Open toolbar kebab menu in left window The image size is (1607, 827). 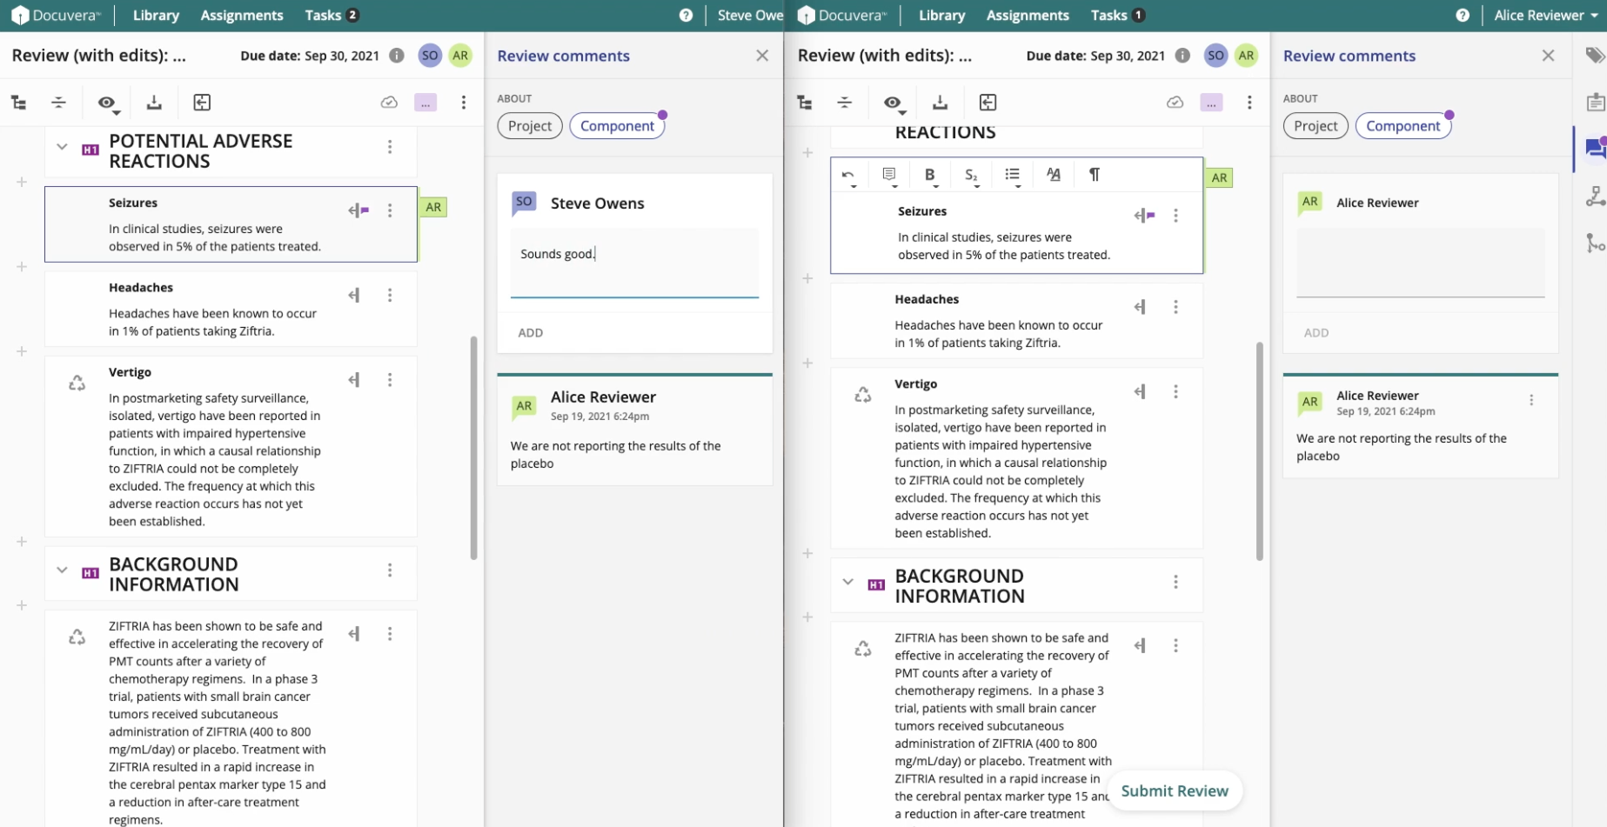(464, 103)
